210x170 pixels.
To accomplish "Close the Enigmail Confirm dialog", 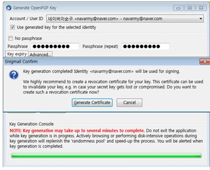I will (x=205, y=62).
